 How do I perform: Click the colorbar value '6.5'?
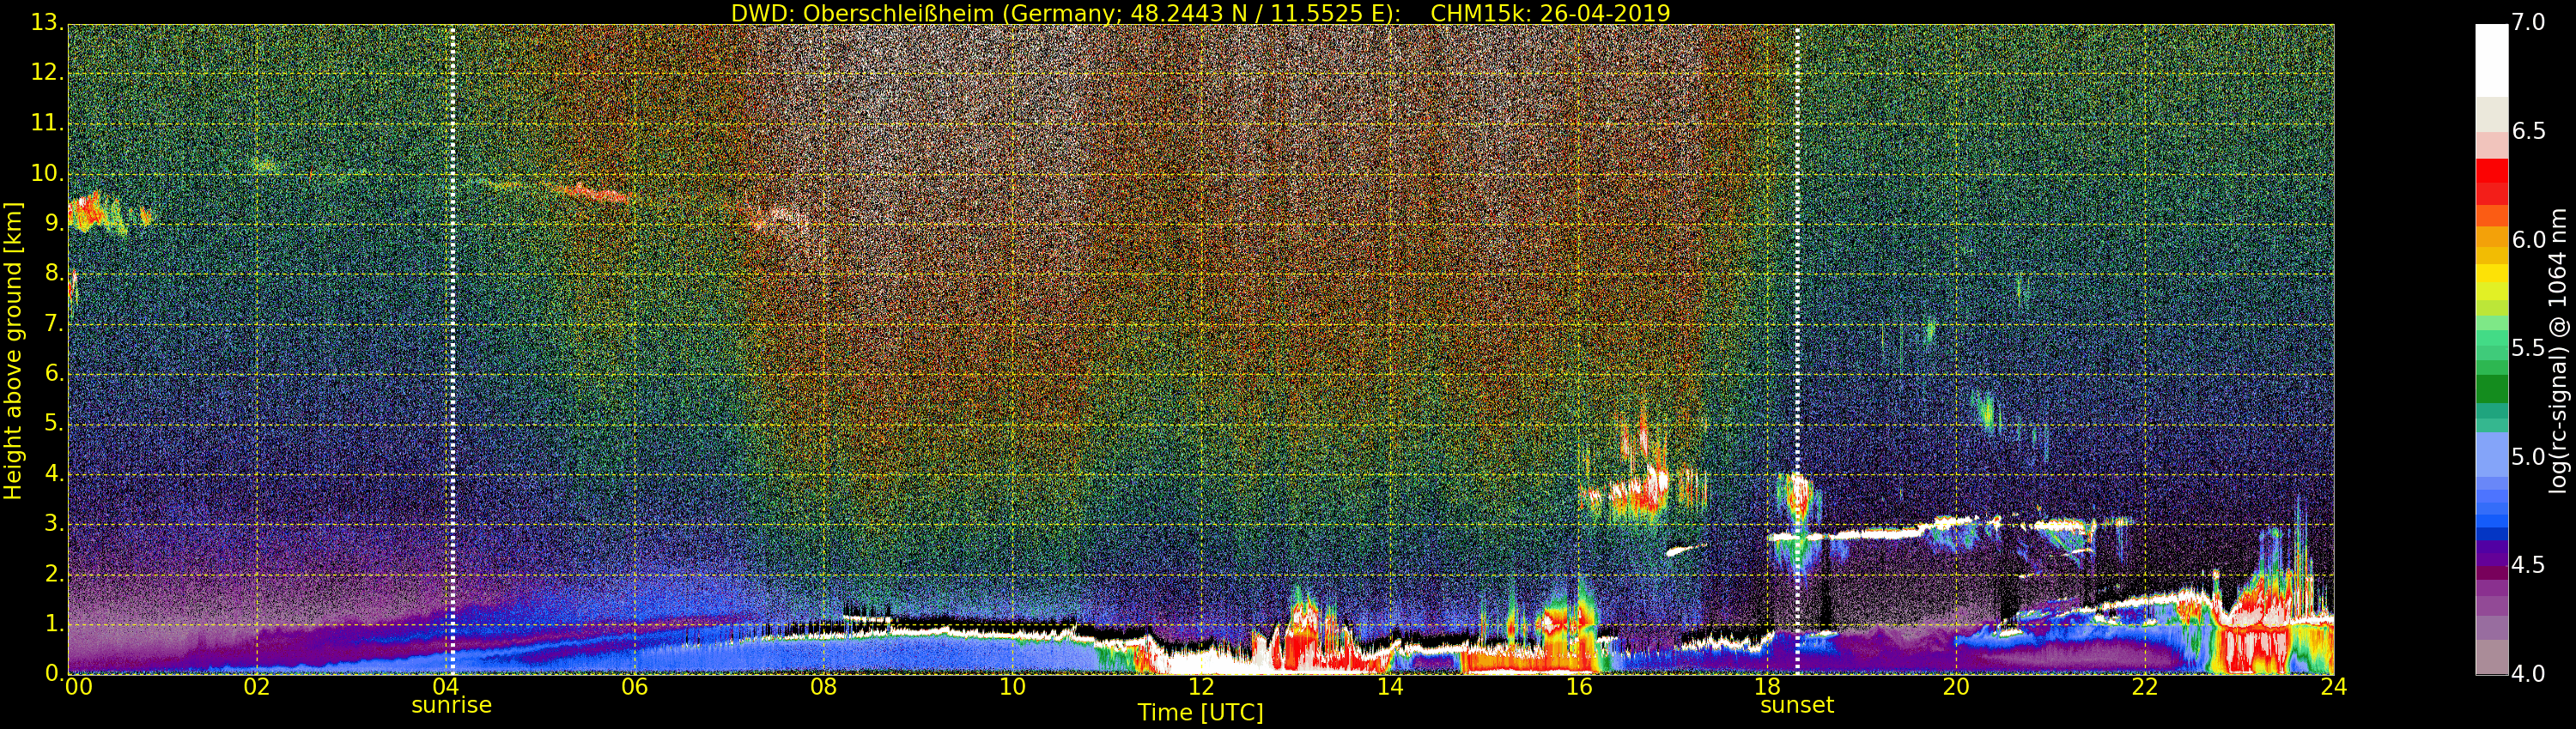2528,131
